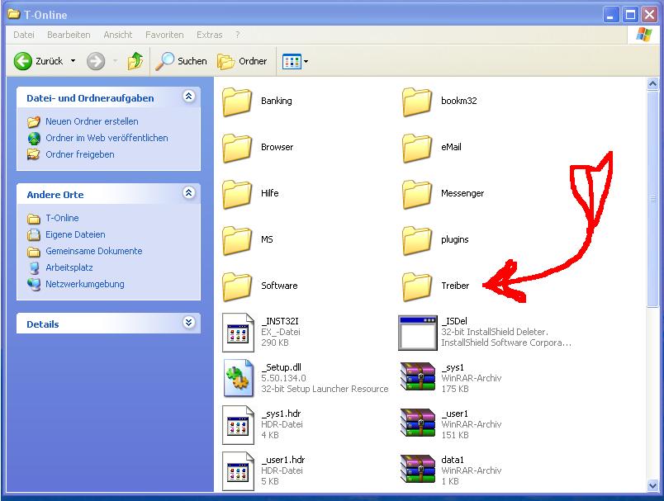This screenshot has width=664, height=501.
Task: Click the scrollbar up arrow
Action: [652, 84]
